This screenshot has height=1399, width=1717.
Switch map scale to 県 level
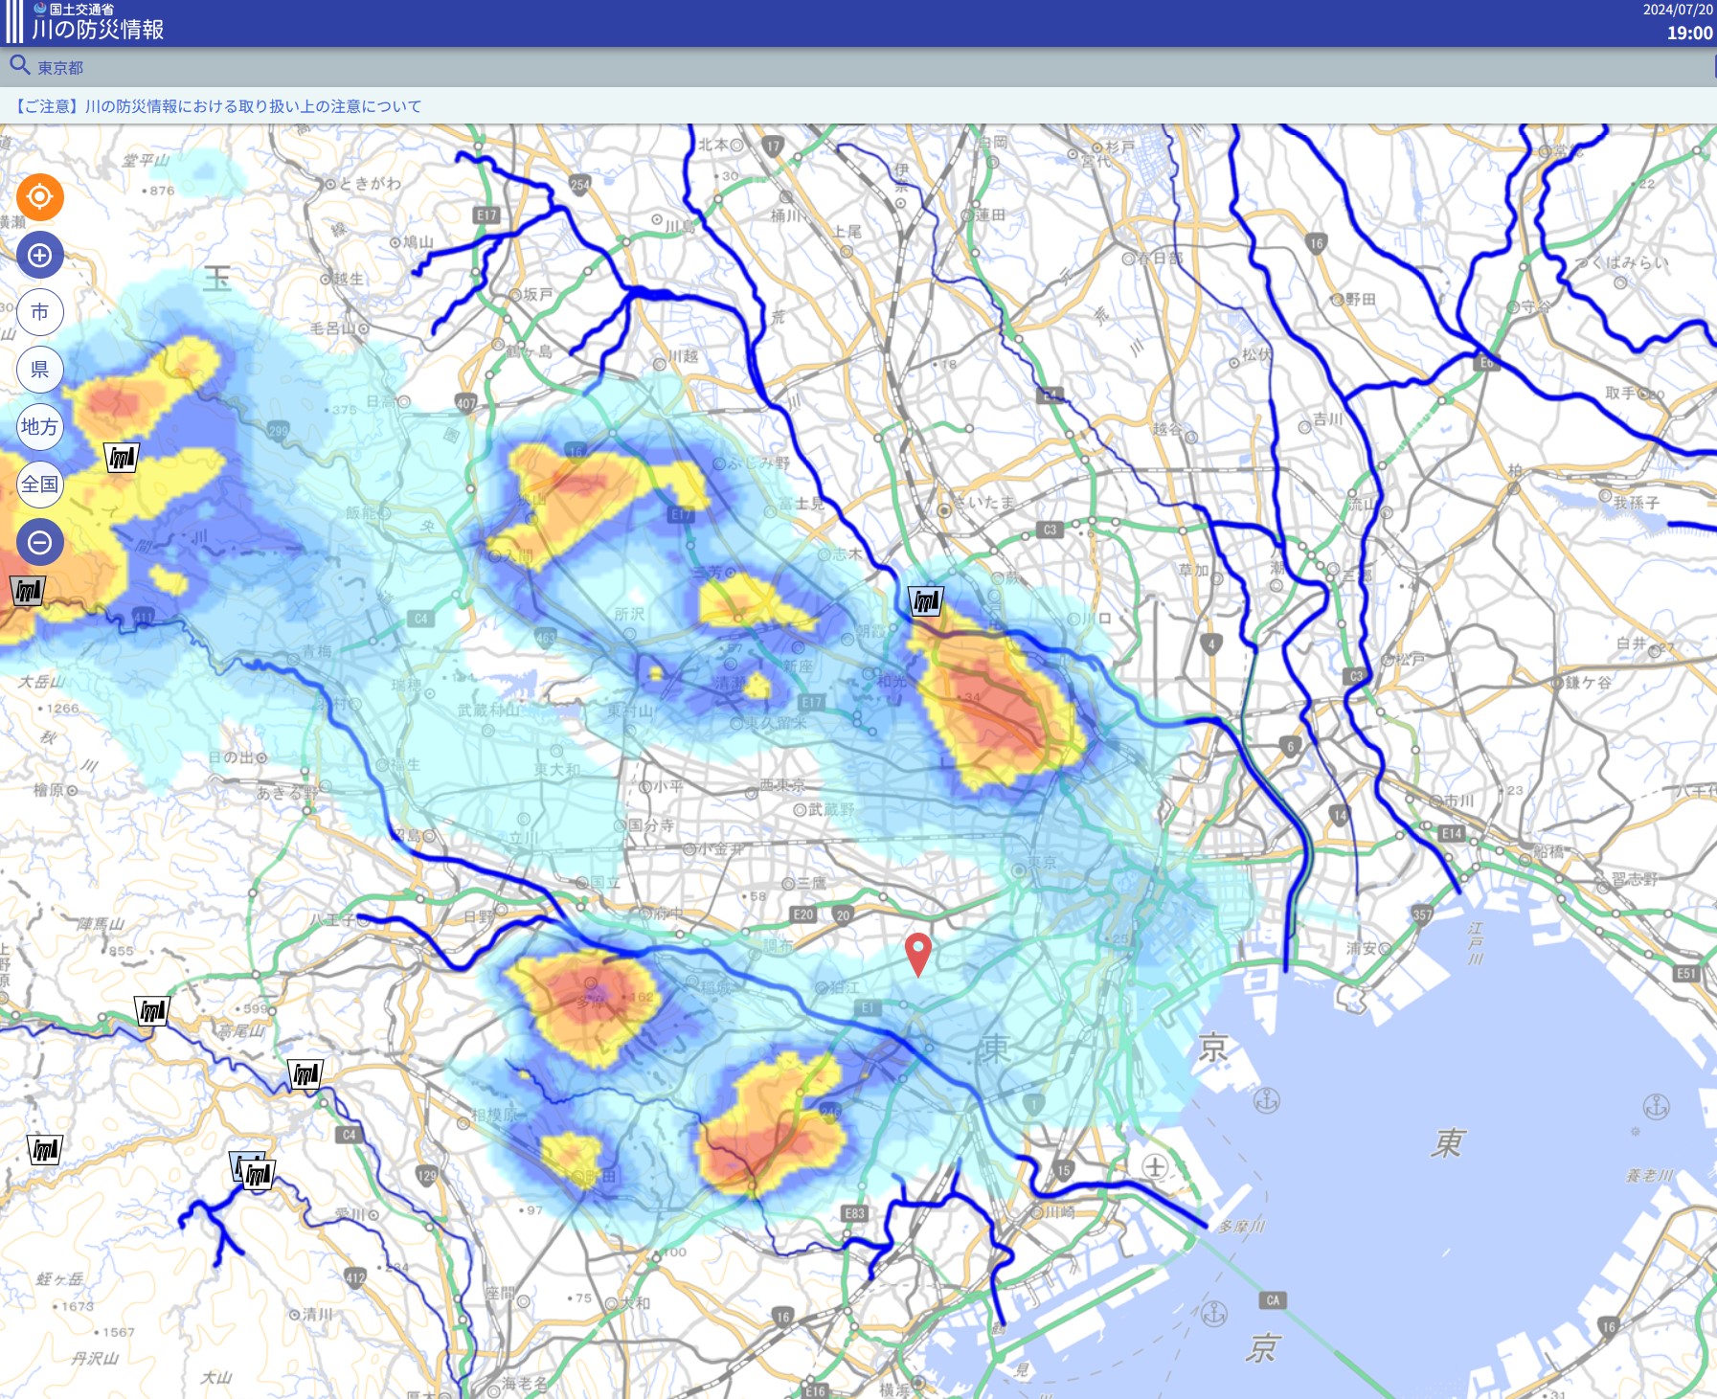click(39, 370)
